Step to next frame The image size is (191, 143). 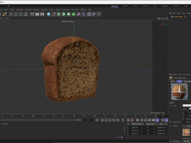[114, 120]
